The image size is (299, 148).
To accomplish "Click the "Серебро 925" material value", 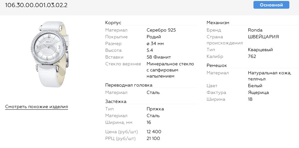I will coord(161,30).
